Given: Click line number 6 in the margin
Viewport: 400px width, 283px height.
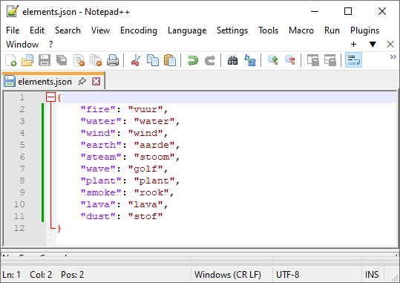Looking at the screenshot, I should (x=22, y=157).
